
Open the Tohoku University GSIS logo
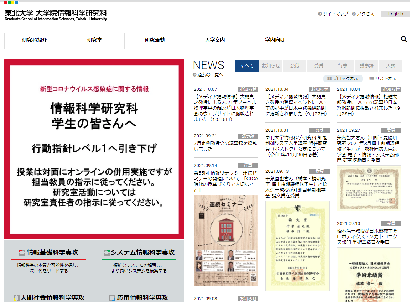(x=56, y=15)
